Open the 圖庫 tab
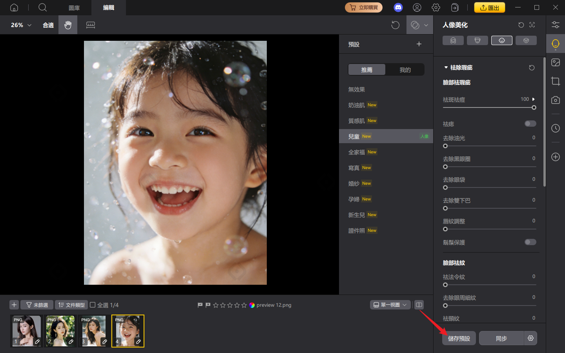Screen dimensions: 565x353 [74, 8]
